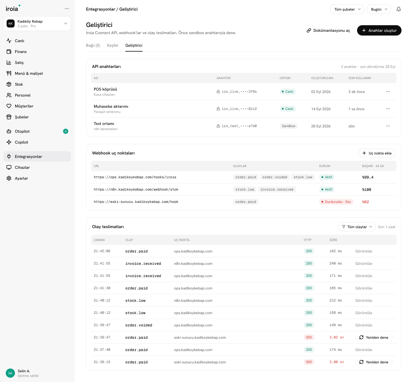Switch to the Keşfet tab
The image size is (413, 382).
[112, 45]
